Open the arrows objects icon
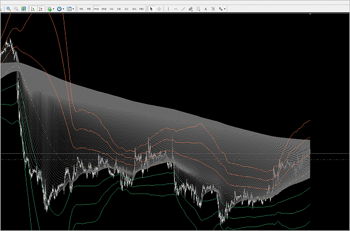The width and height of the screenshot is (350, 231). click(x=221, y=9)
